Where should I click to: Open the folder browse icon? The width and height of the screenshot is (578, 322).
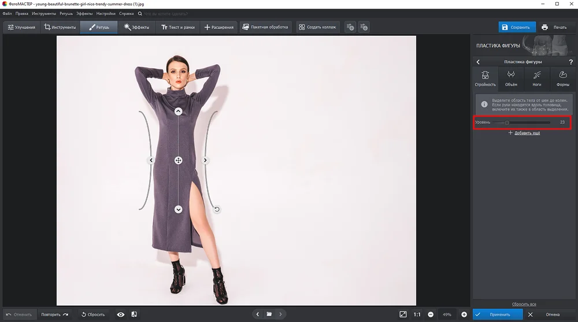269,314
